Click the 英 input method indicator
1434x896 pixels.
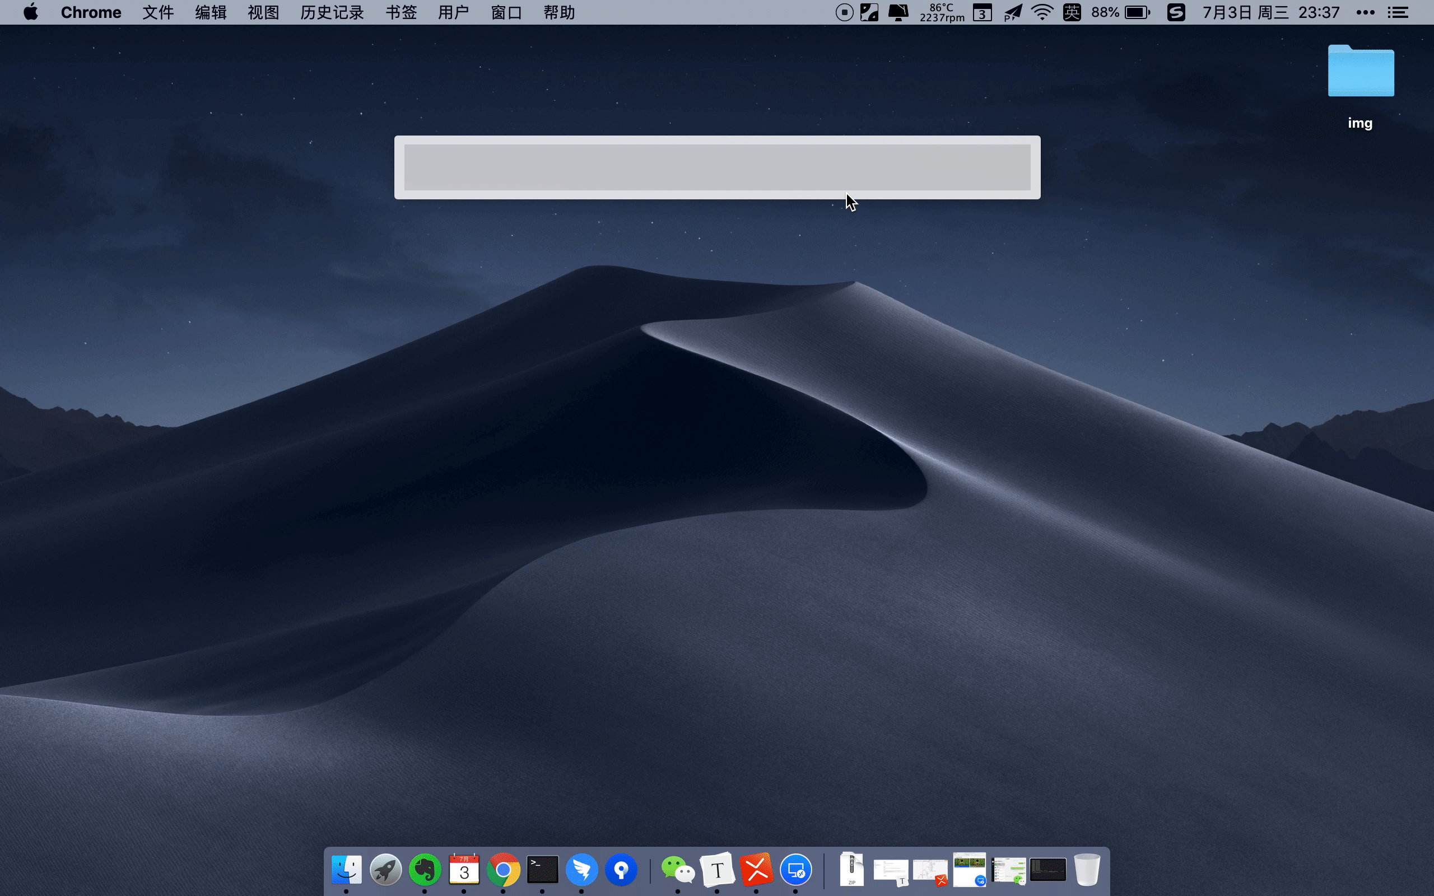1072,12
